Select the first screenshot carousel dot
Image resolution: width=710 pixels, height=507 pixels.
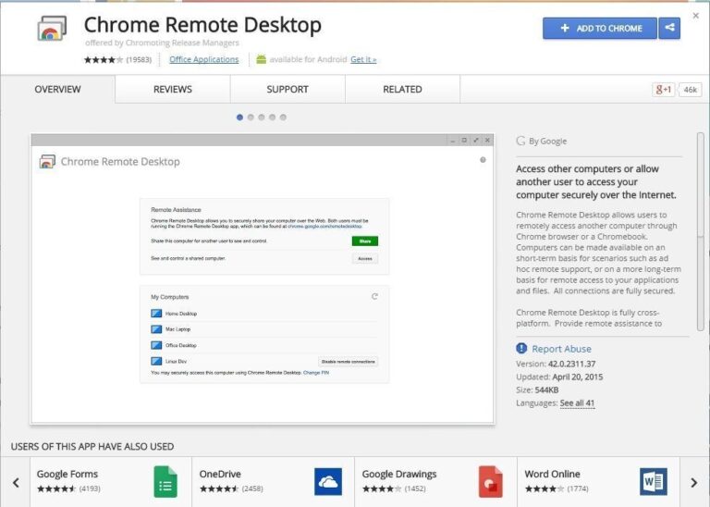point(239,117)
